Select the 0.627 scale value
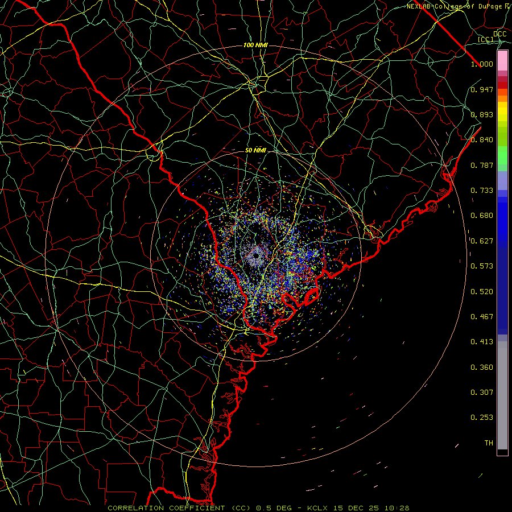This screenshot has width=512, height=512. [x=482, y=241]
